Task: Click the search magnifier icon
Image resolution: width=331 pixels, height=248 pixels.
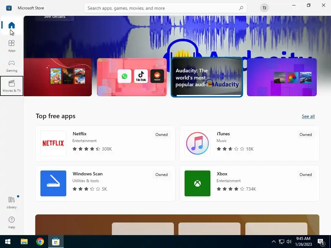Action: [241, 8]
